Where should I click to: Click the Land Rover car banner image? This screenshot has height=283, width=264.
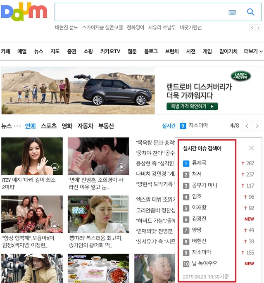coord(78,90)
